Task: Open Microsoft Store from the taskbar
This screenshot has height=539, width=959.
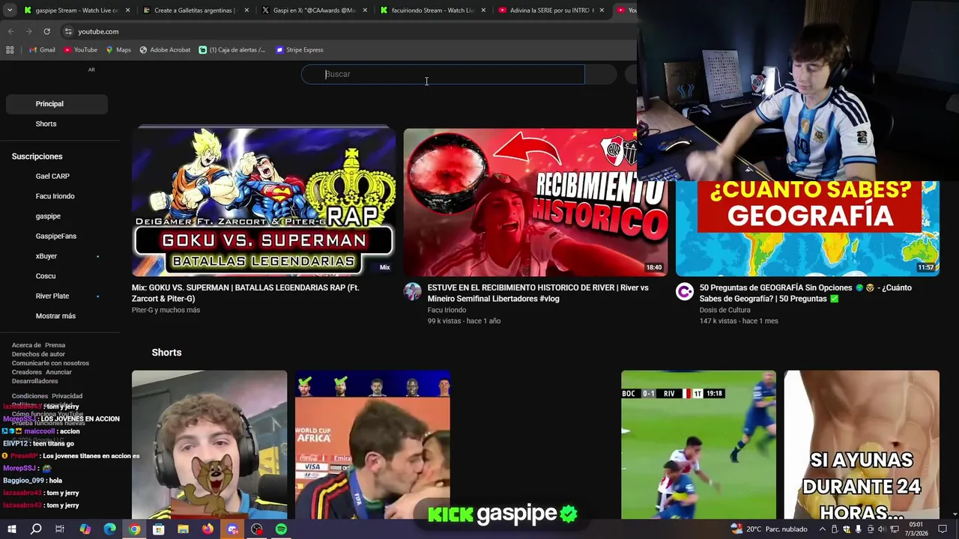Action: pyautogui.click(x=158, y=529)
